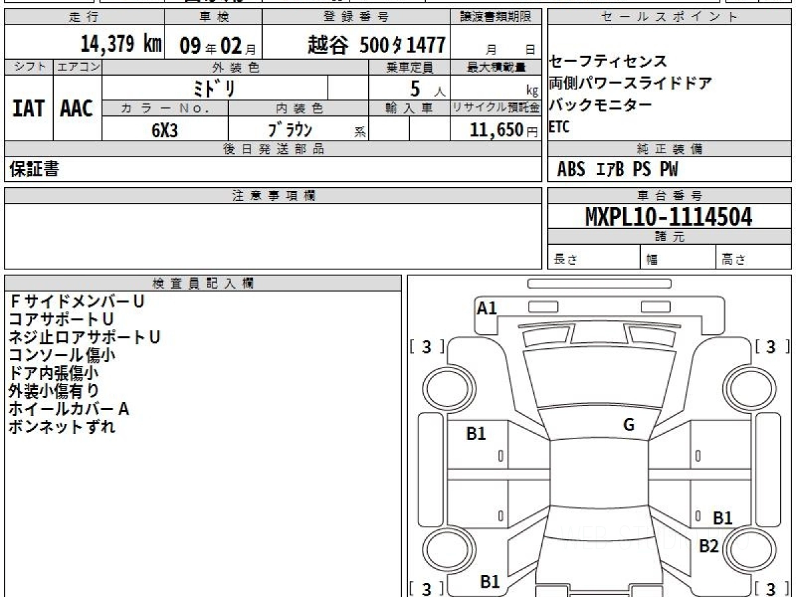The height and width of the screenshot is (597, 796).
Task: Click the A1 damage marker on car diagram
Action: (487, 308)
